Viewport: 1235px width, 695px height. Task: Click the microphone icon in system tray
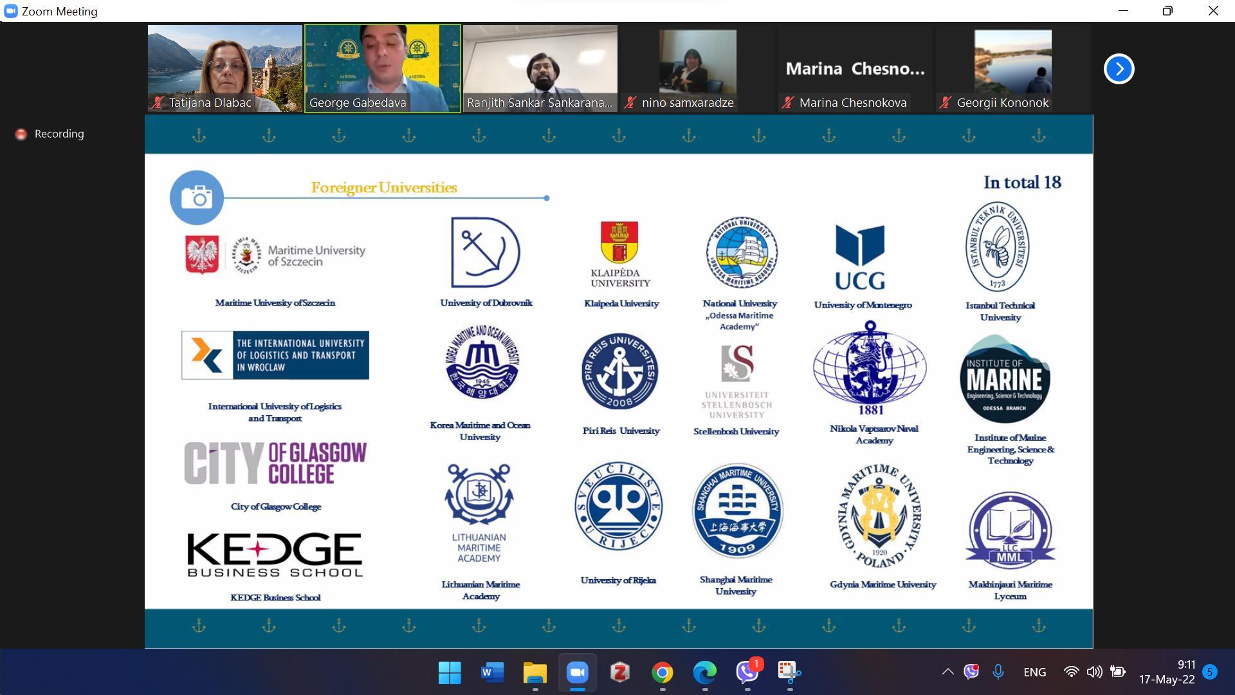tap(998, 672)
